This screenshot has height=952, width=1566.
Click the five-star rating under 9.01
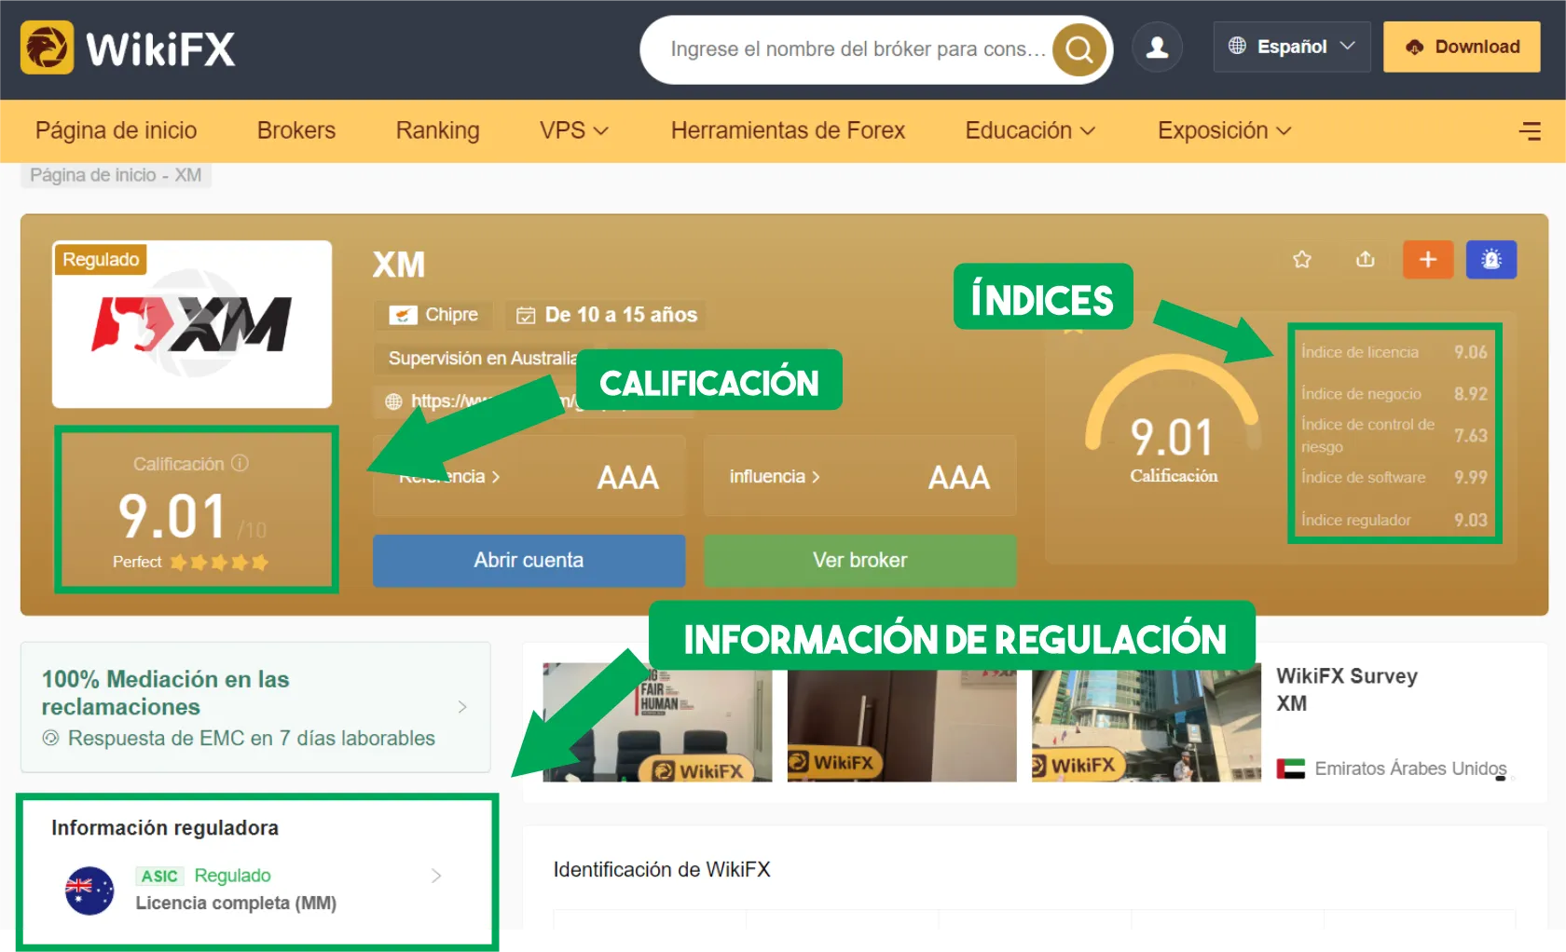[219, 562]
